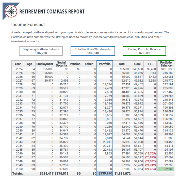This screenshot has height=196, width=180.
Task: Select goal value 51,383
Action: coord(138,115)
